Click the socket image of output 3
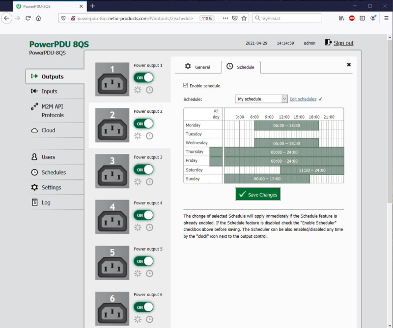Screen dimensions: 393x328 coord(112,171)
